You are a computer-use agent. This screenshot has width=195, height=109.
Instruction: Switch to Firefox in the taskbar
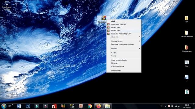point(99,106)
